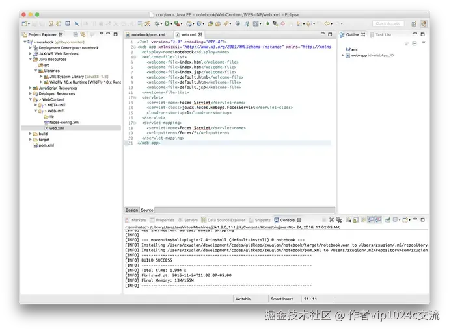Image resolution: width=449 pixels, height=331 pixels.
Task: Collapse the notebook project node
Action: click(x=25, y=42)
